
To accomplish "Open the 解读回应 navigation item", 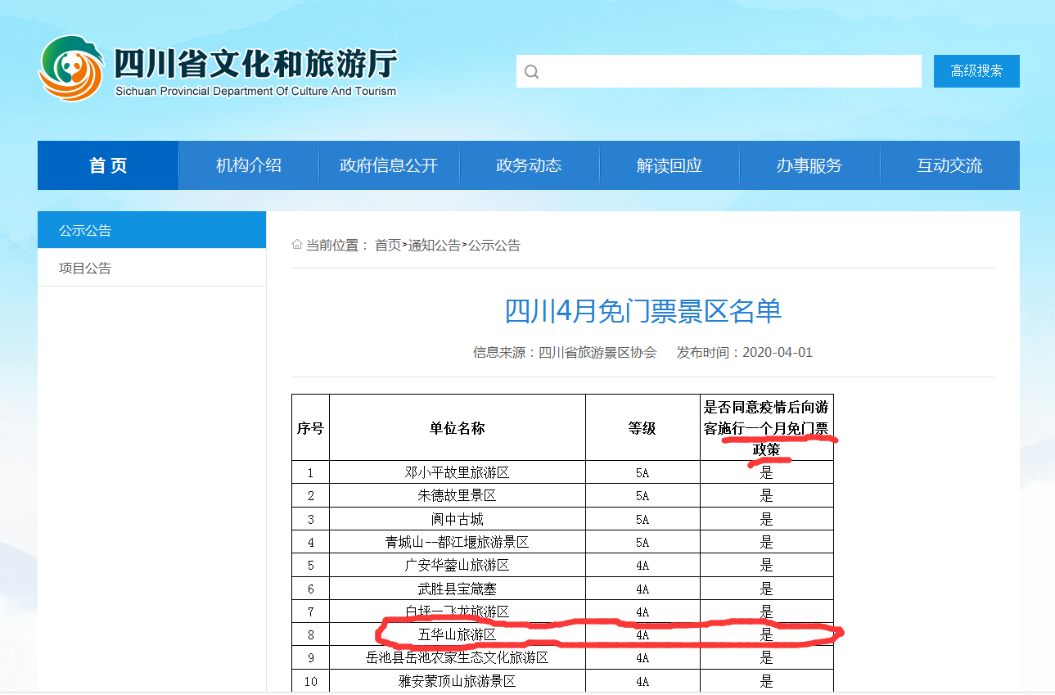I will [x=670, y=165].
